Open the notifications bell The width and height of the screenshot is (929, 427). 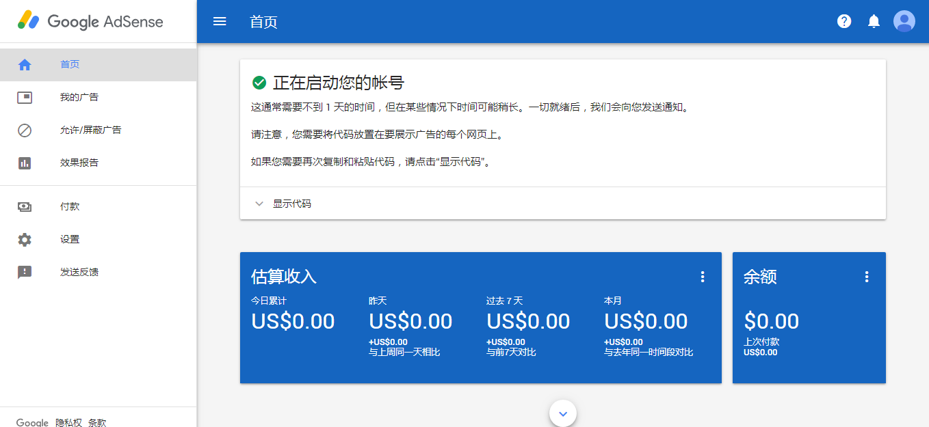[874, 21]
